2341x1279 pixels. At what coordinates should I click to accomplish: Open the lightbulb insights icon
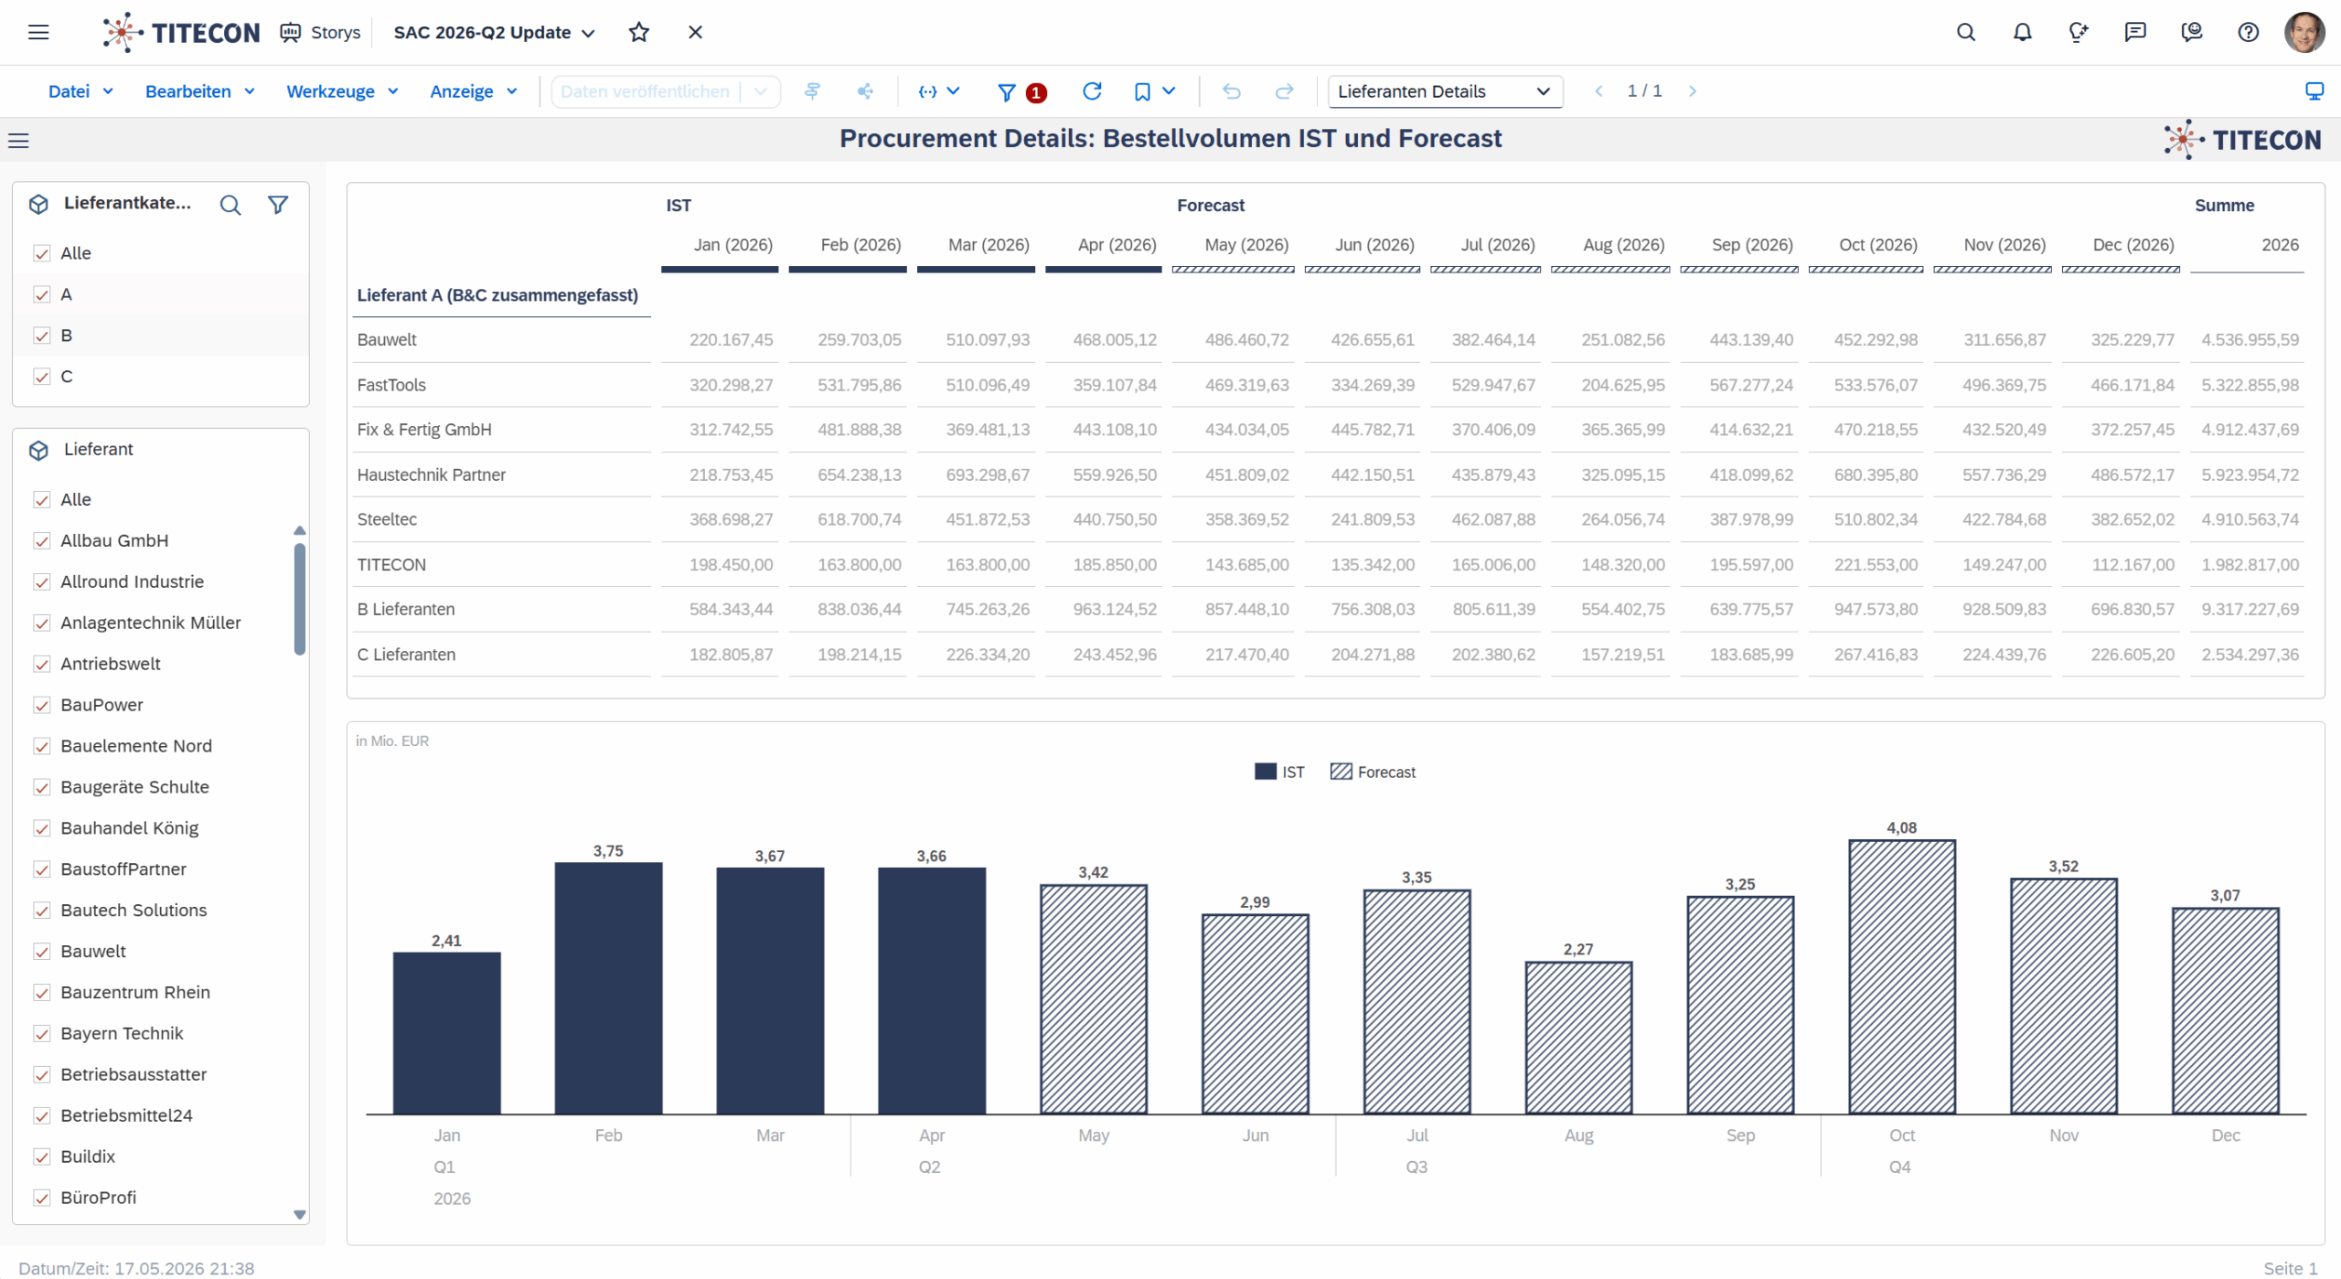tap(2079, 33)
